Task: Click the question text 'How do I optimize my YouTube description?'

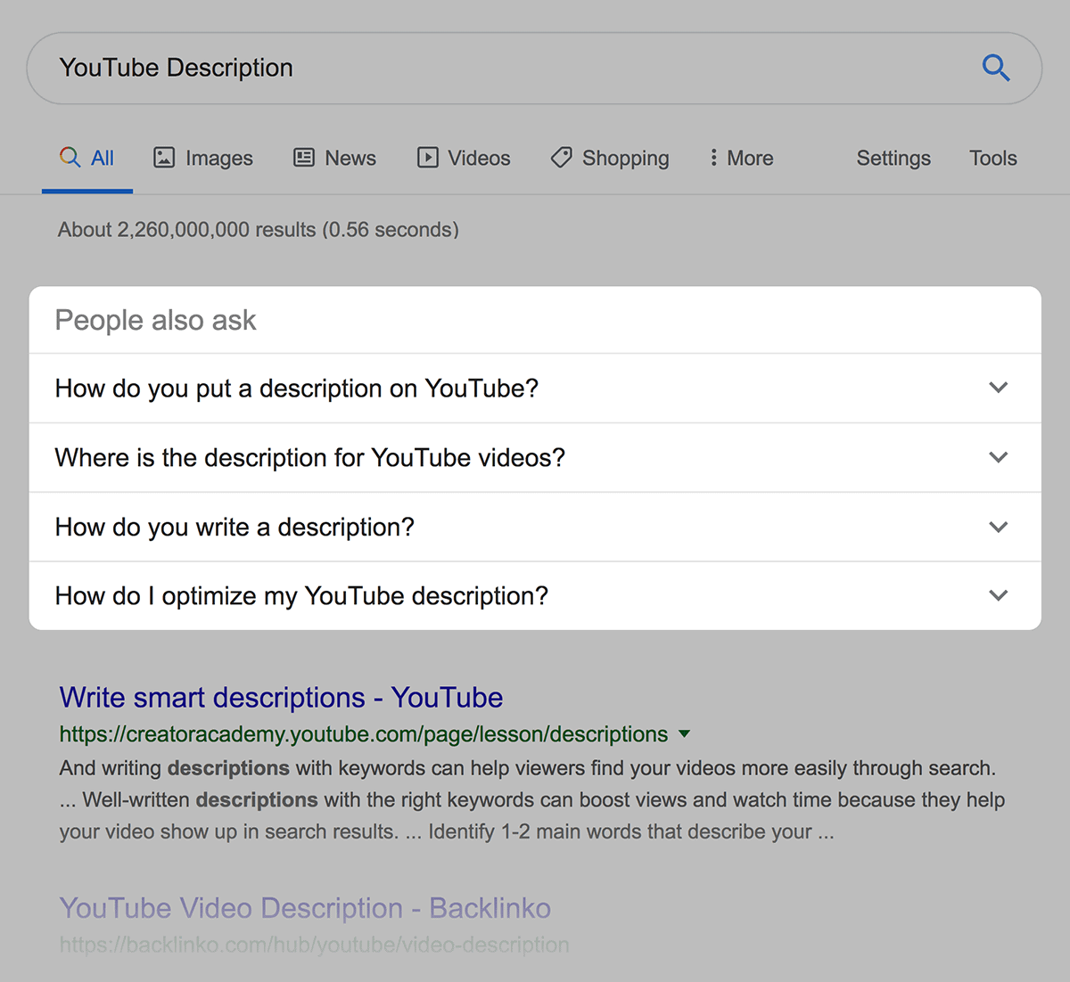Action: [301, 596]
